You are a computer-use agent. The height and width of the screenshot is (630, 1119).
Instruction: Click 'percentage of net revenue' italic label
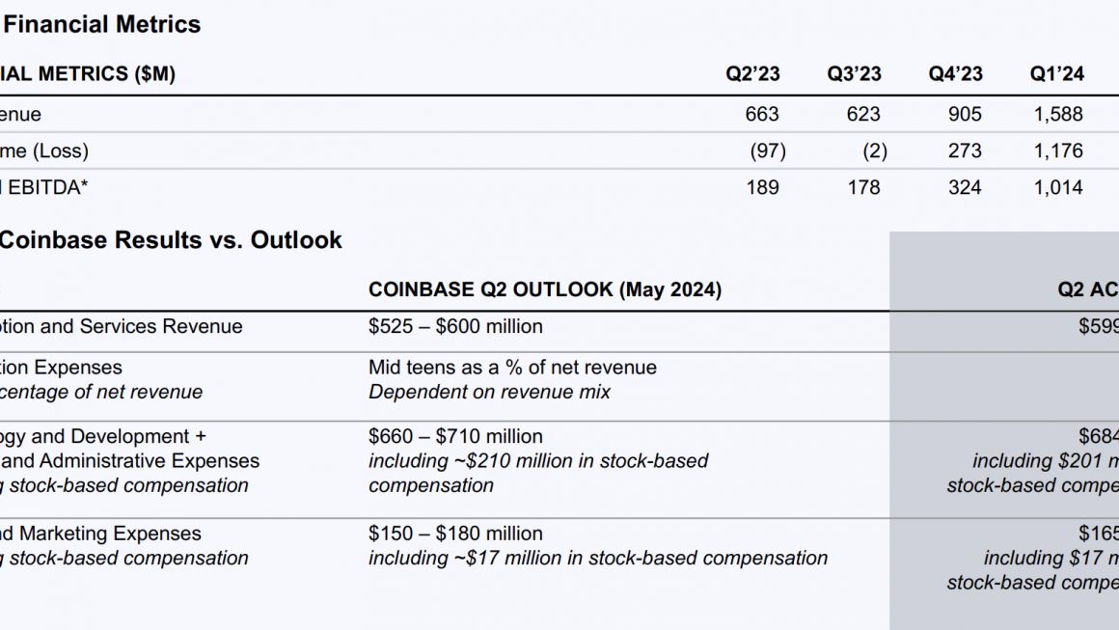pos(101,392)
